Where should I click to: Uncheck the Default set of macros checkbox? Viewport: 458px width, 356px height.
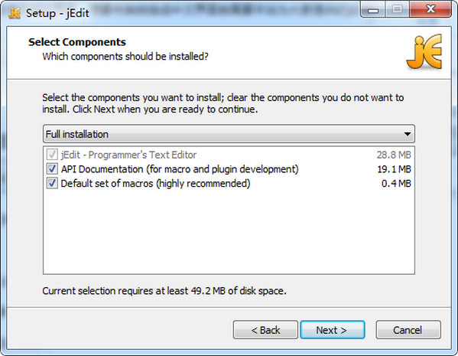tap(52, 184)
